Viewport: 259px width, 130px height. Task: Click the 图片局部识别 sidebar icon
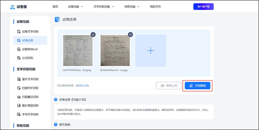[x=19, y=106]
